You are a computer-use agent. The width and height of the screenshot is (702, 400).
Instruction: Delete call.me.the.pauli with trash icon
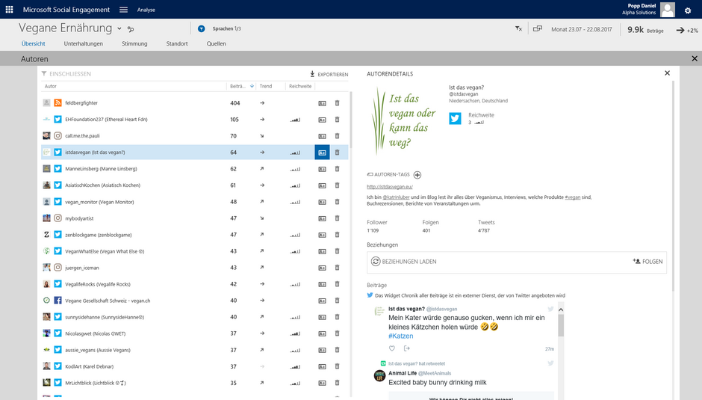click(337, 136)
